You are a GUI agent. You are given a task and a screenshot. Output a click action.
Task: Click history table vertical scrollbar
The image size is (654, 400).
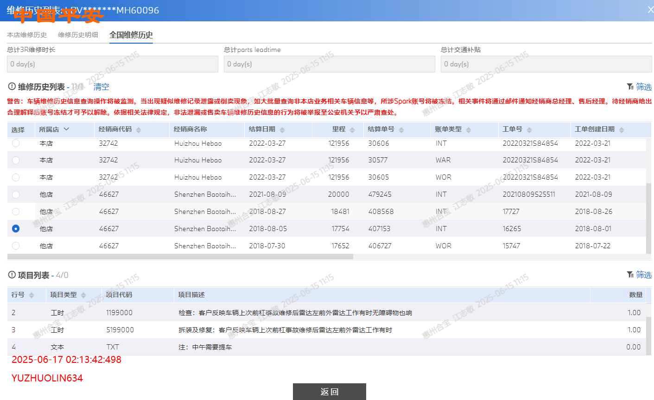click(x=648, y=218)
